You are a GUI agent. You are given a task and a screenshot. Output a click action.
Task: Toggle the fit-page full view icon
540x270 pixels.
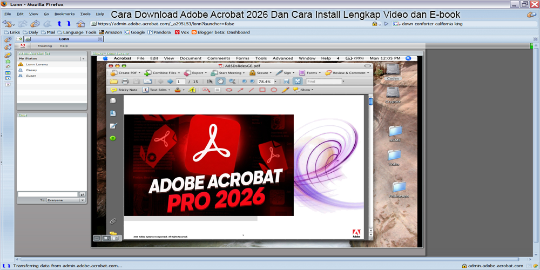(x=298, y=82)
